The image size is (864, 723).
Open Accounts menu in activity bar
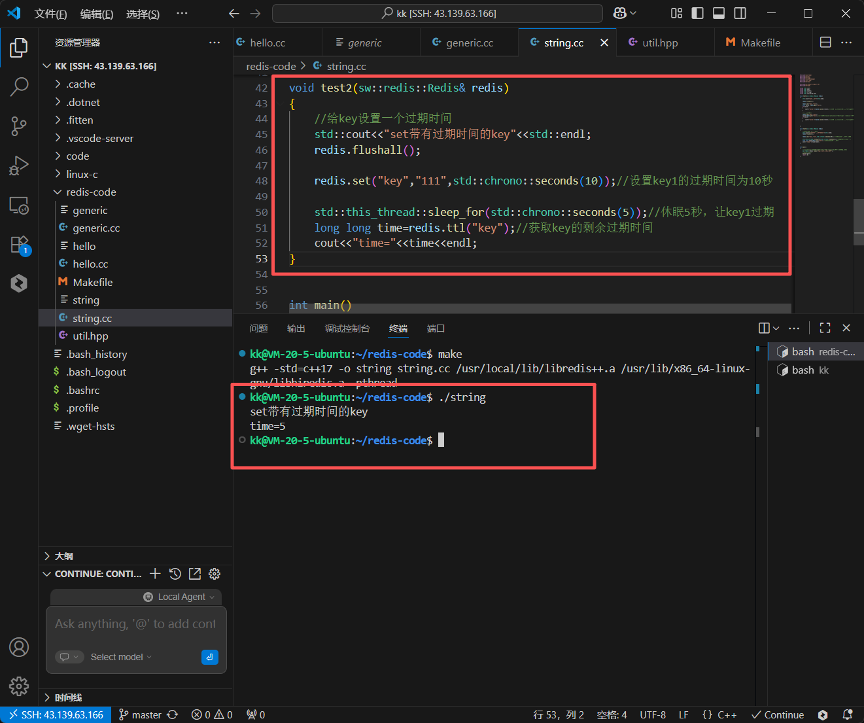pyautogui.click(x=19, y=647)
